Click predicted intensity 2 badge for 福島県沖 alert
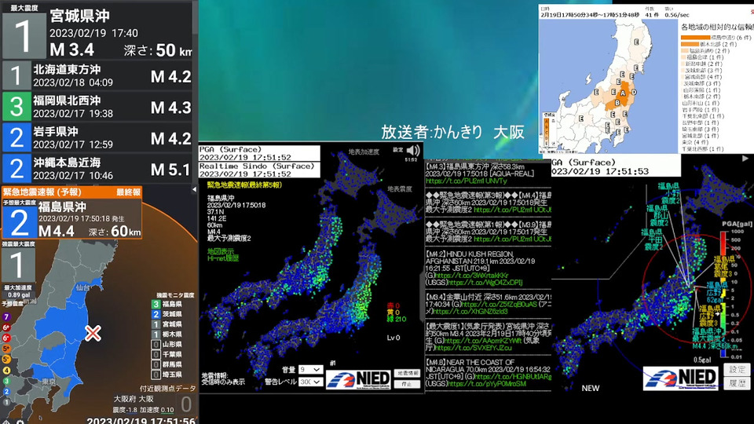This screenshot has width=754, height=424. (19, 222)
